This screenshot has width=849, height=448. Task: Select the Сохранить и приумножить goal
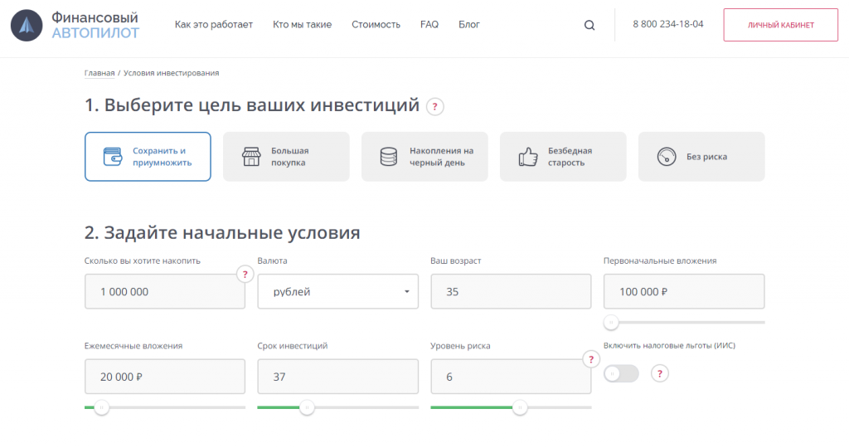point(148,157)
